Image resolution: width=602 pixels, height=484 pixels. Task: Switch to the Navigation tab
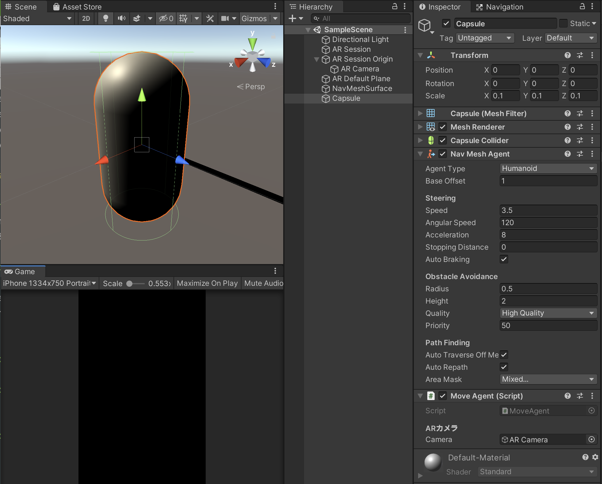[500, 7]
